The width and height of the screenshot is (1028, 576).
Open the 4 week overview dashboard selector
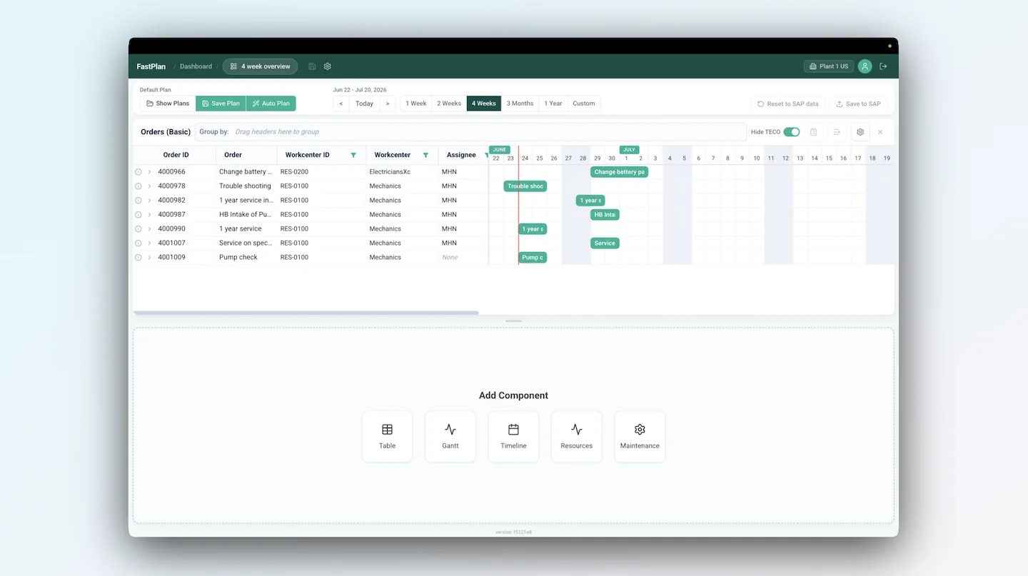click(260, 66)
